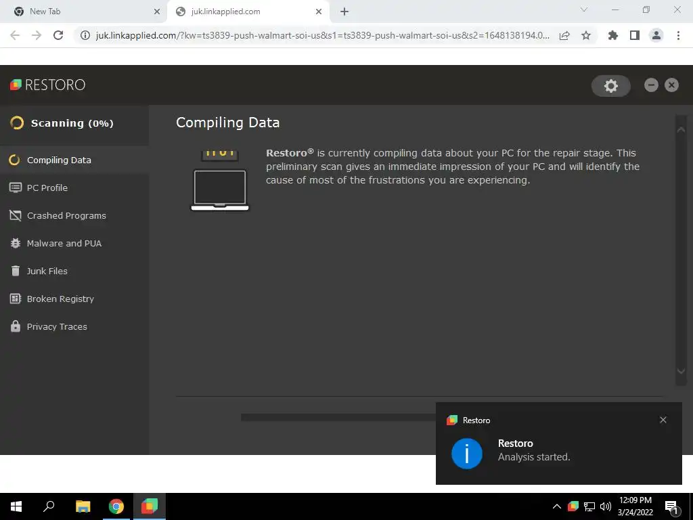Open the taskbar clock and date
The image size is (693, 520).
pyautogui.click(x=635, y=506)
